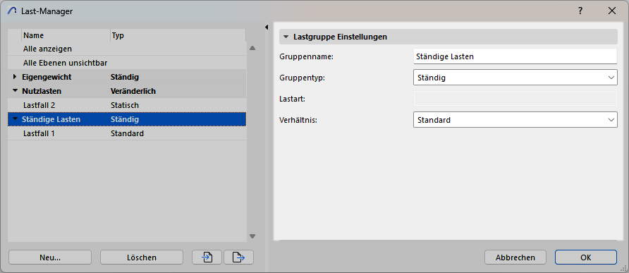
Task: Click into the Gruppenname text field
Action: click(x=515, y=56)
